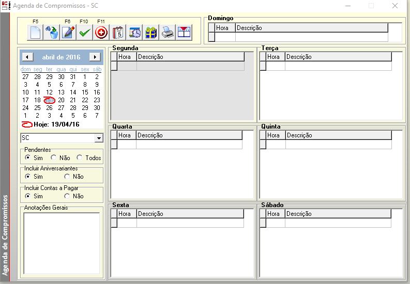410x284 pixels.
Task: Open the calendar page icon in toolbar
Action: coord(118,33)
